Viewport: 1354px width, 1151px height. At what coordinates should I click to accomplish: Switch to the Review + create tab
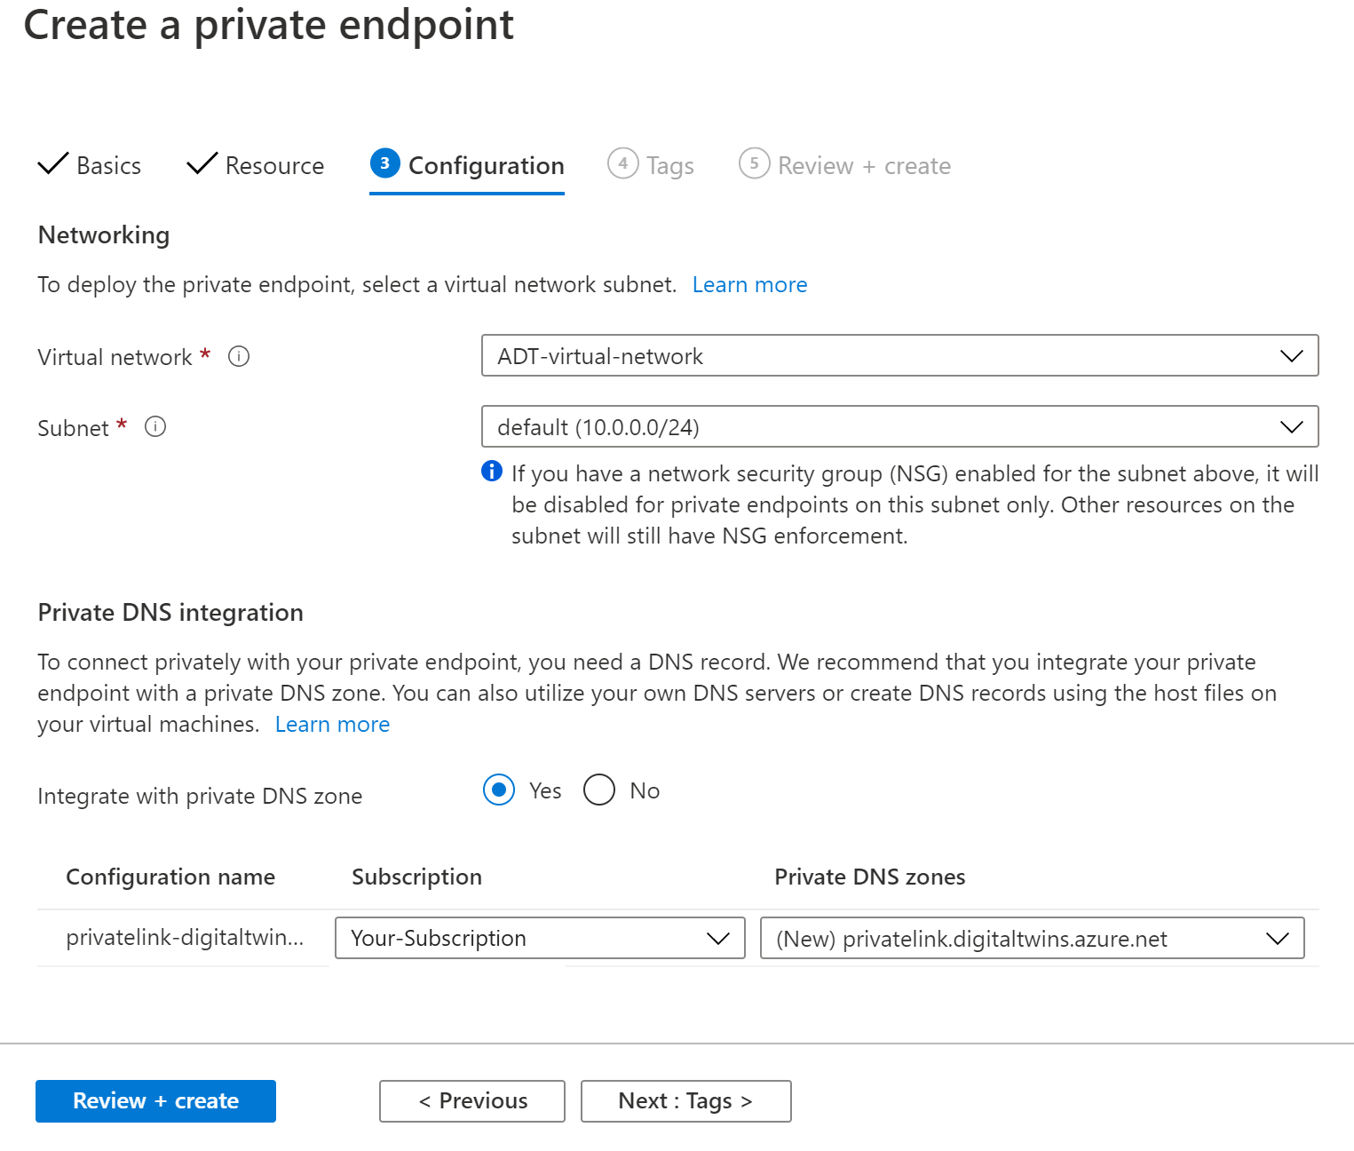coord(845,166)
